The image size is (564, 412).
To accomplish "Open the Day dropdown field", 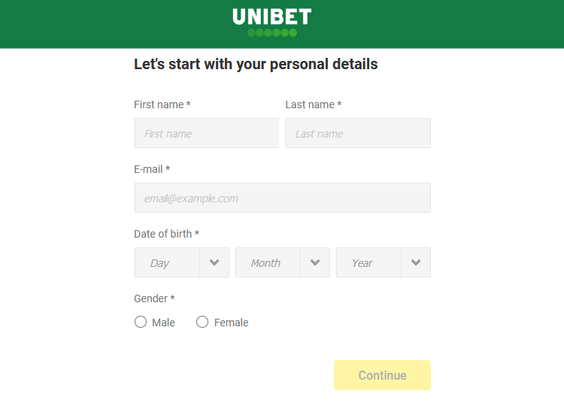I will 182,262.
